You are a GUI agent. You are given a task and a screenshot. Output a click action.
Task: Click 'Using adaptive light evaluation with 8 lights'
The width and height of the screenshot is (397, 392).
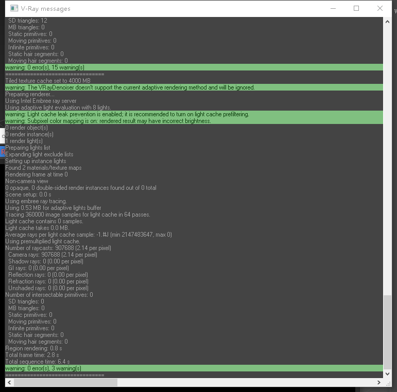point(58,108)
